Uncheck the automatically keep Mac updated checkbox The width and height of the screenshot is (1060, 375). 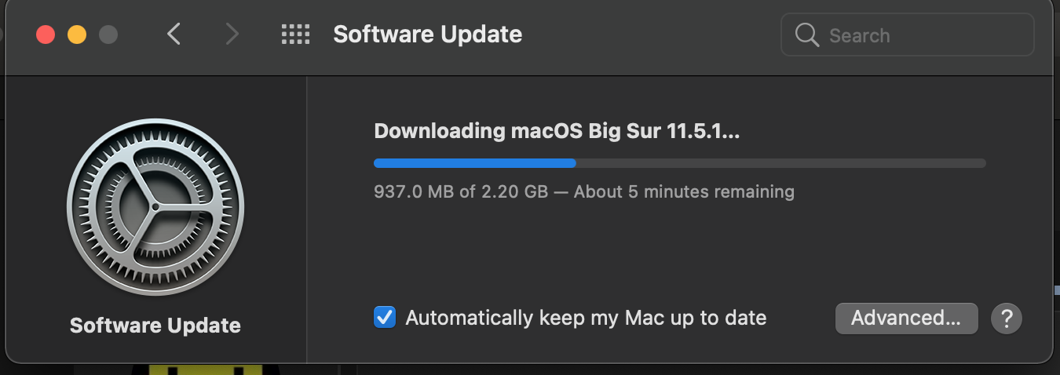click(x=385, y=318)
